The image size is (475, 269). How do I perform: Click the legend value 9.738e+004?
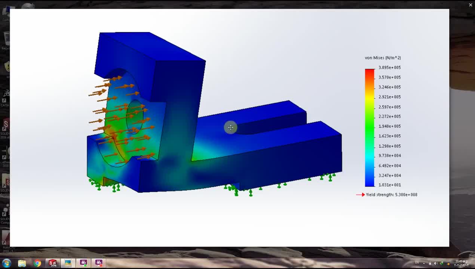point(389,156)
